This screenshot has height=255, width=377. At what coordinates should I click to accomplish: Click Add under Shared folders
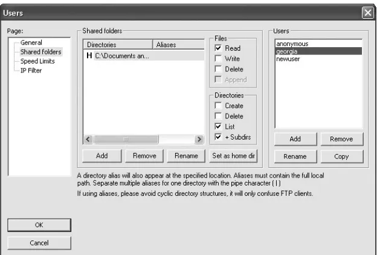tap(102, 156)
